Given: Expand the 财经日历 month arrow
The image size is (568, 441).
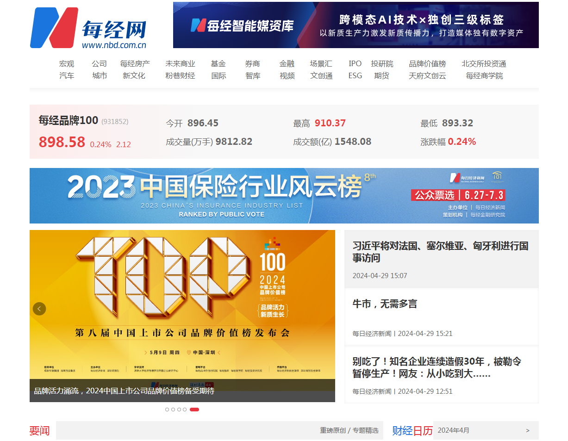Looking at the screenshot, I should point(528,430).
